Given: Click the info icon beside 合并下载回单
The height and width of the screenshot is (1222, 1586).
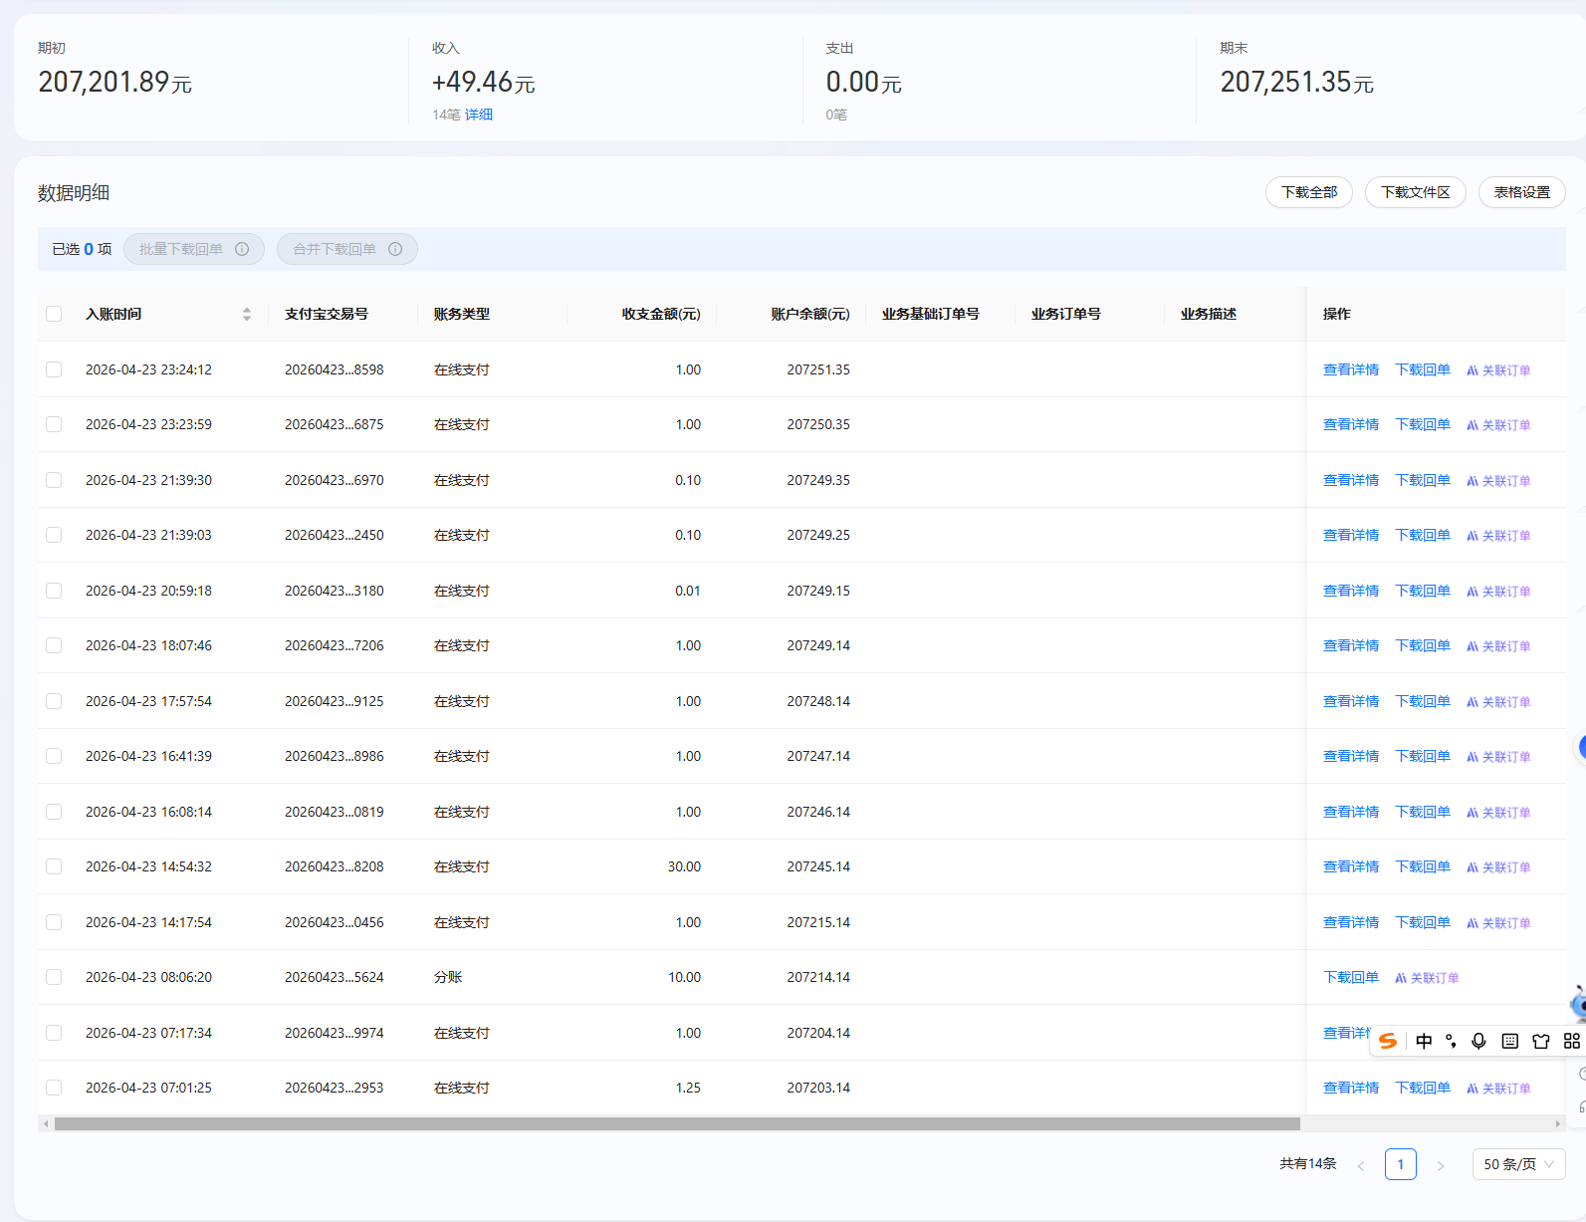Looking at the screenshot, I should [x=395, y=249].
